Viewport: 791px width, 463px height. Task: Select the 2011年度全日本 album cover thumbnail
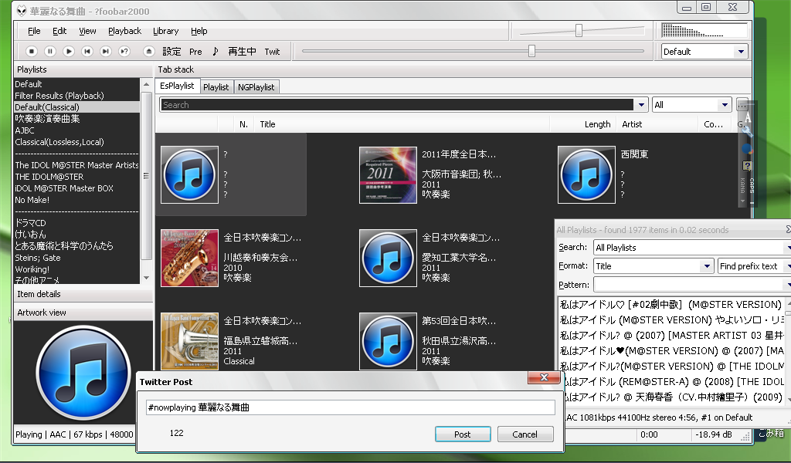[x=388, y=175]
